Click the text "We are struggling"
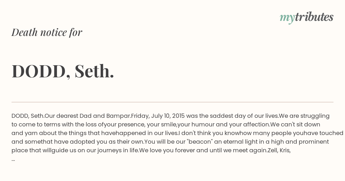Viewport: 345px width, 181px height. pyautogui.click(x=304, y=116)
